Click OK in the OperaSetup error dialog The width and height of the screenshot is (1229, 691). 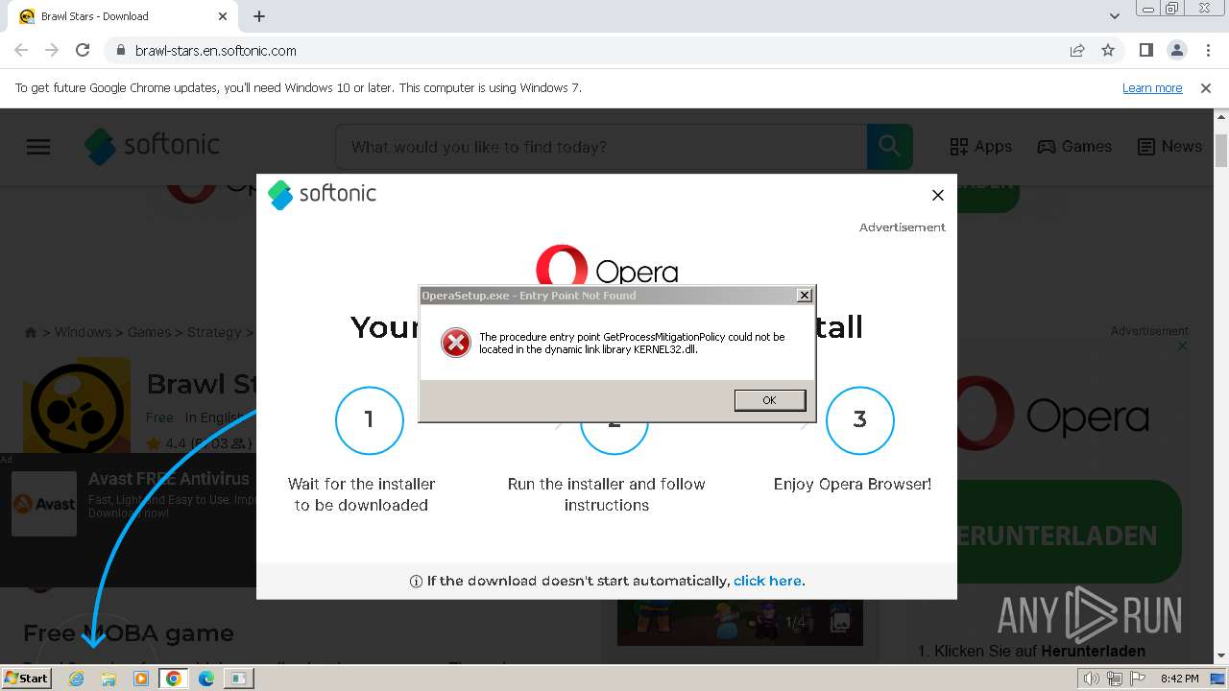769,400
